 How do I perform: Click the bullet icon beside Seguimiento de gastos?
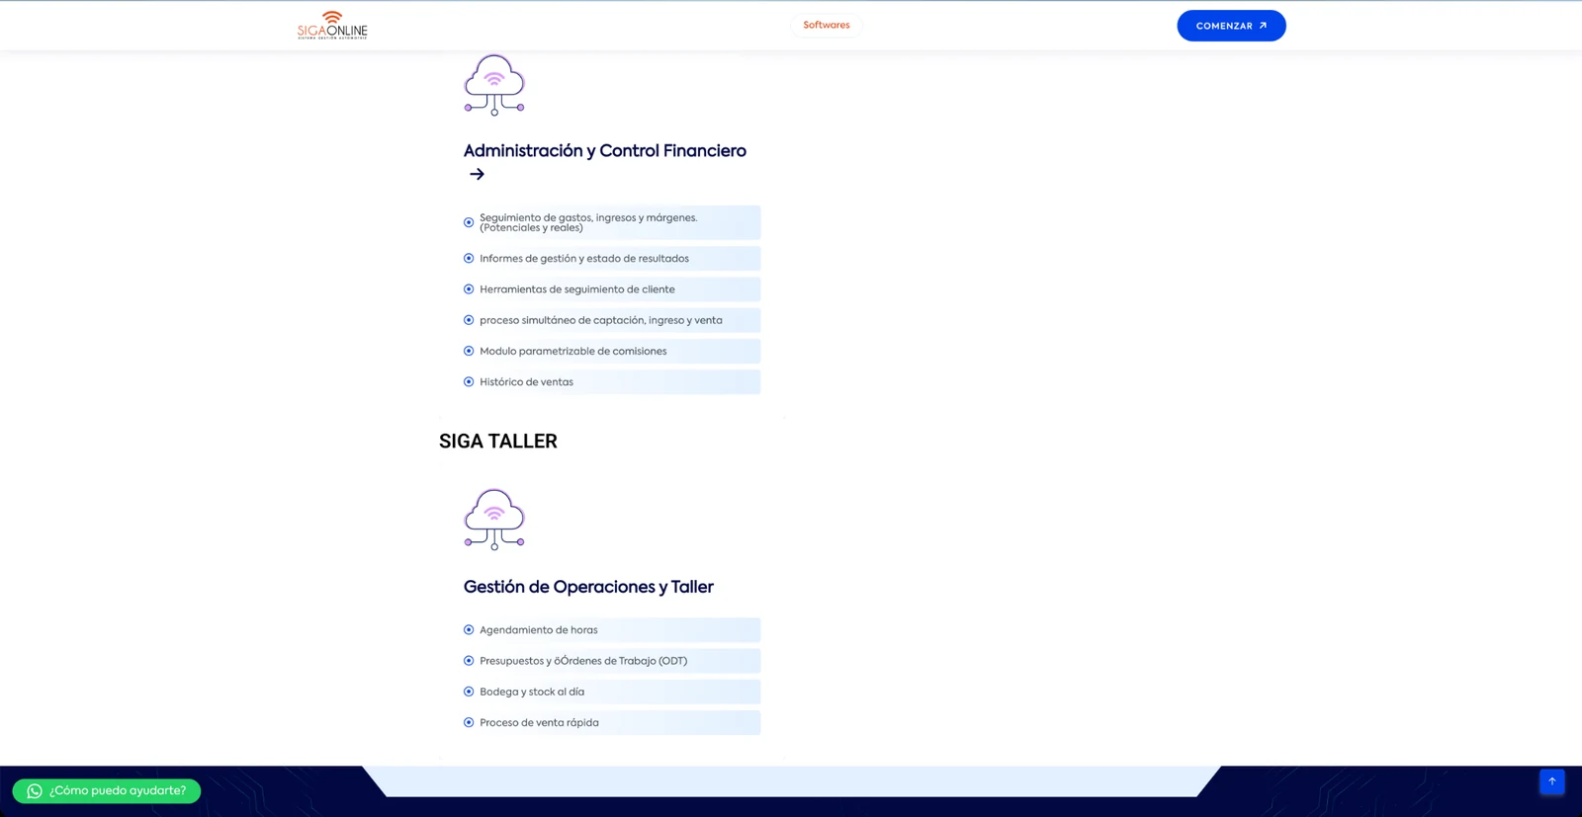tap(469, 222)
